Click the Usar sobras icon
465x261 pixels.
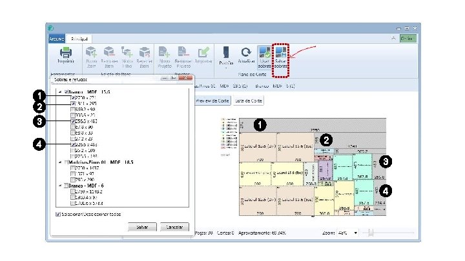(265, 52)
